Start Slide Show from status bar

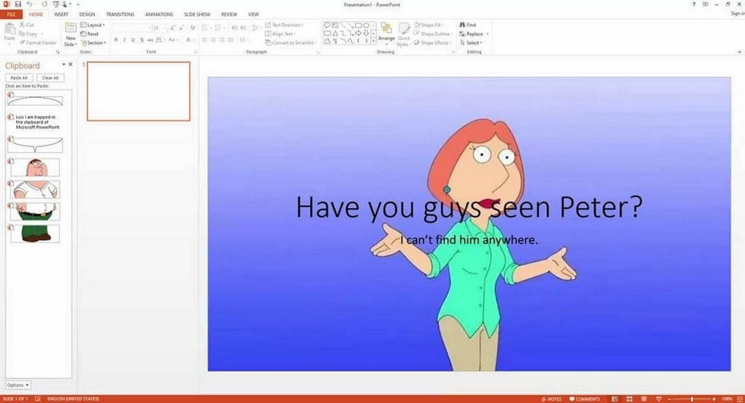[658, 399]
